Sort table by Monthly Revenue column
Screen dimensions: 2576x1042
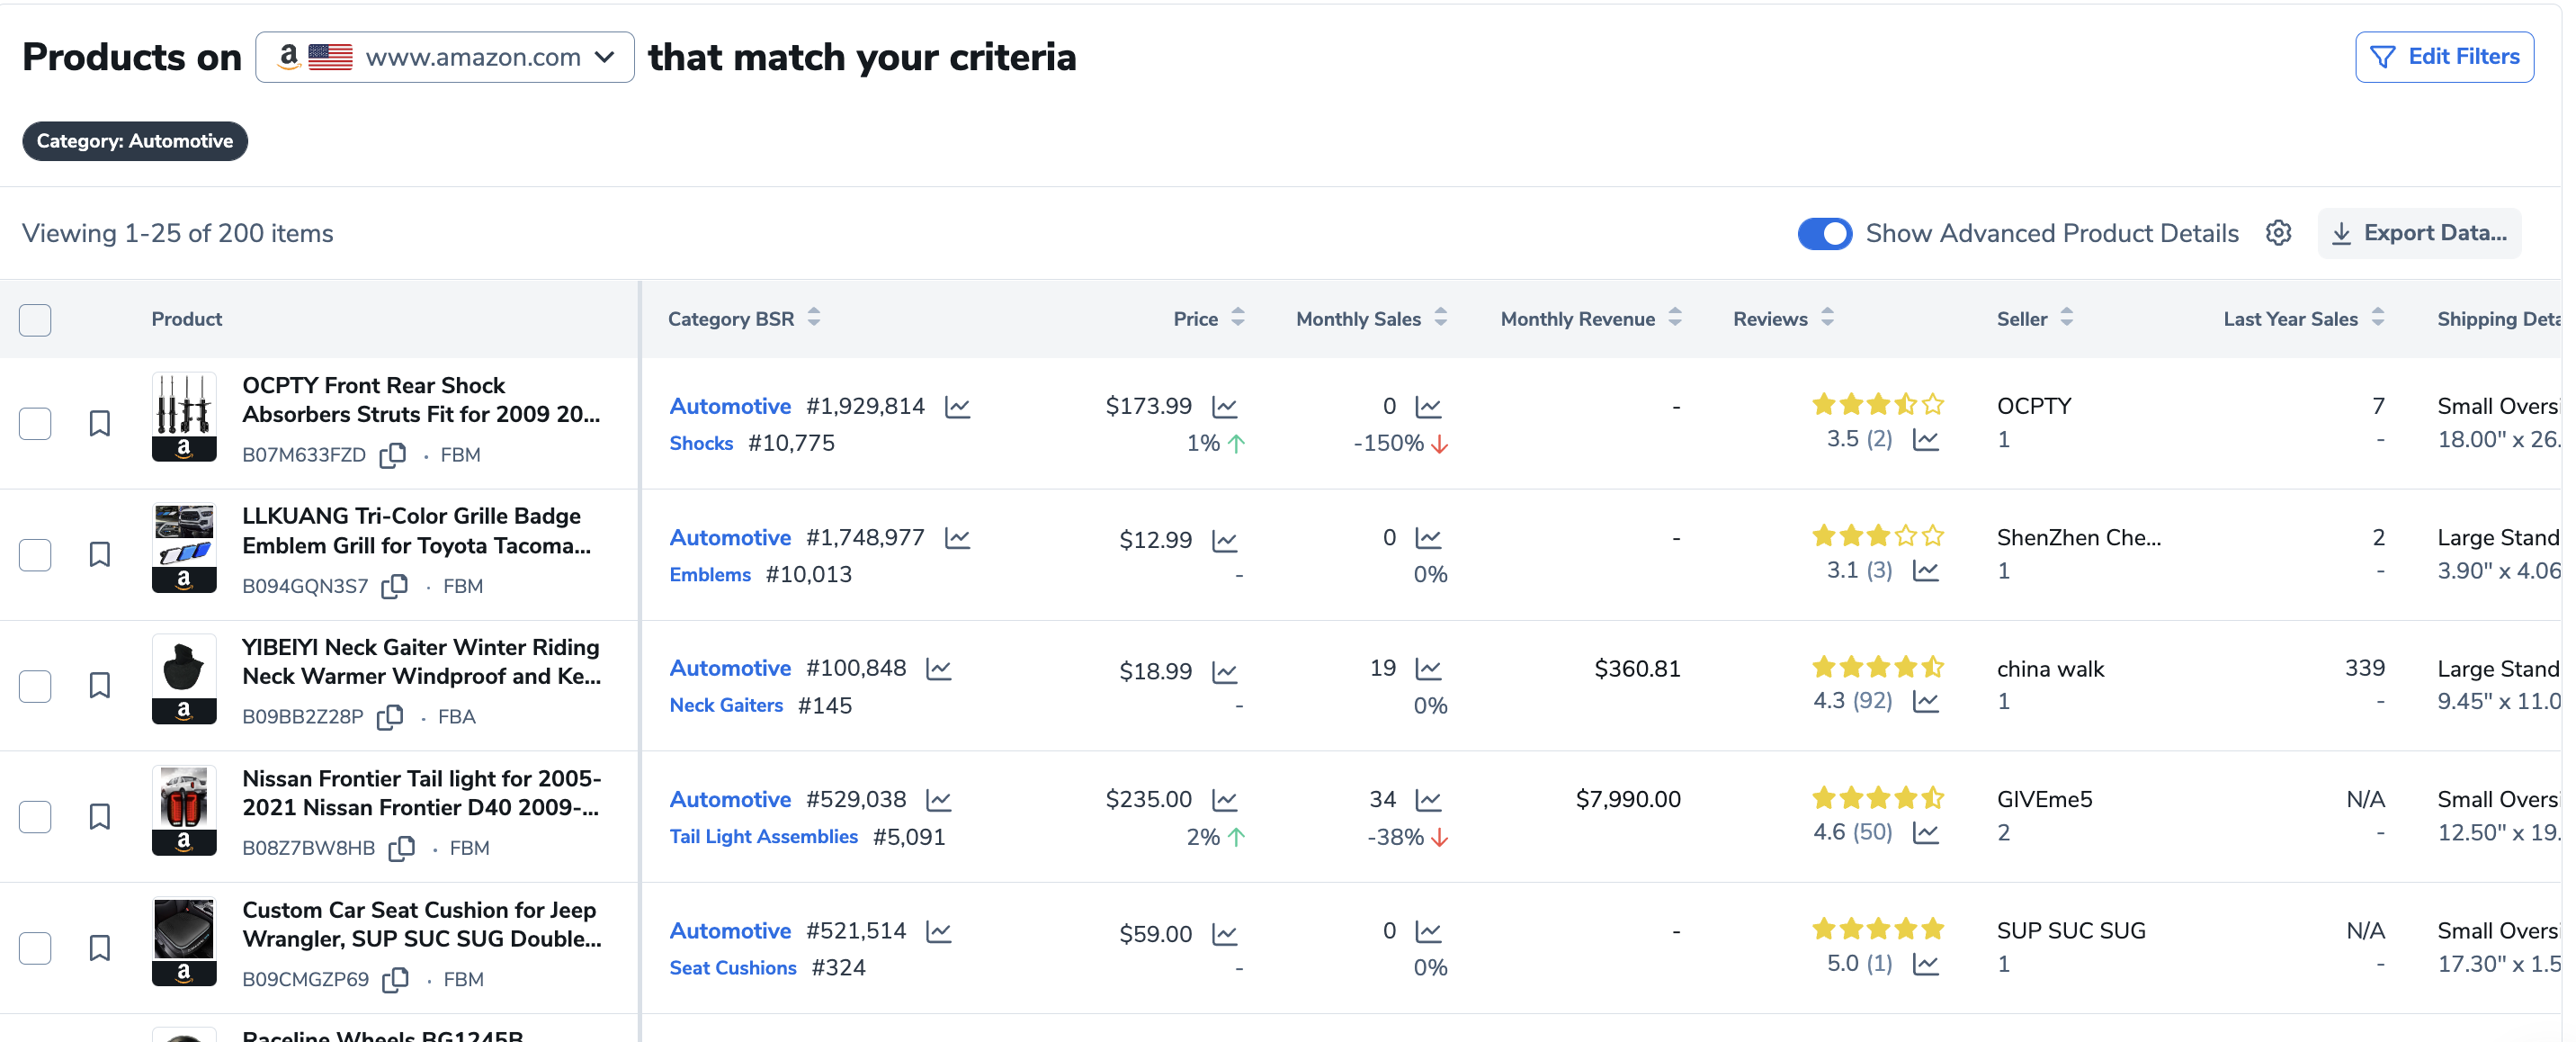pos(1590,319)
